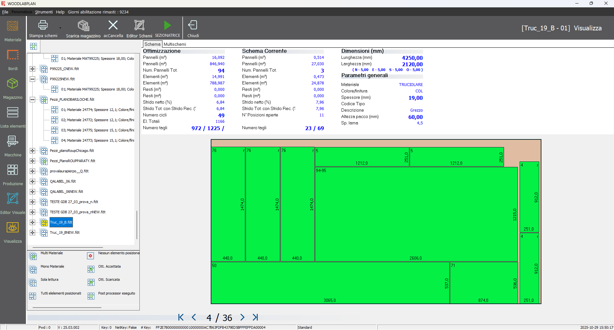Toggle the Sola lettura filter icon
Screen dimensions: 614x330
(33, 283)
